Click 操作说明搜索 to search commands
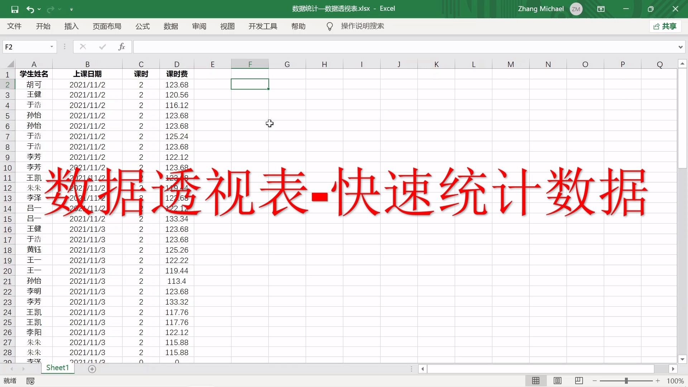This screenshot has height=387, width=688. coord(363,26)
